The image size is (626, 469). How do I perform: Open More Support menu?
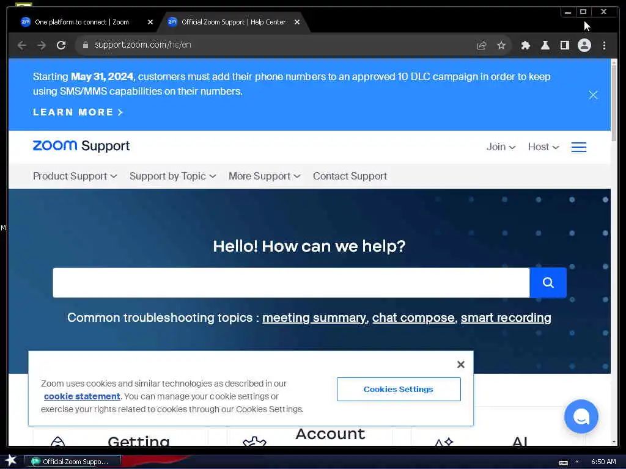(264, 176)
